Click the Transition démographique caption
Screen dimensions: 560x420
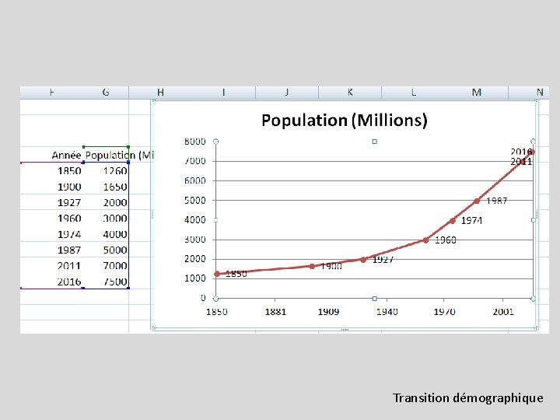pos(468,398)
